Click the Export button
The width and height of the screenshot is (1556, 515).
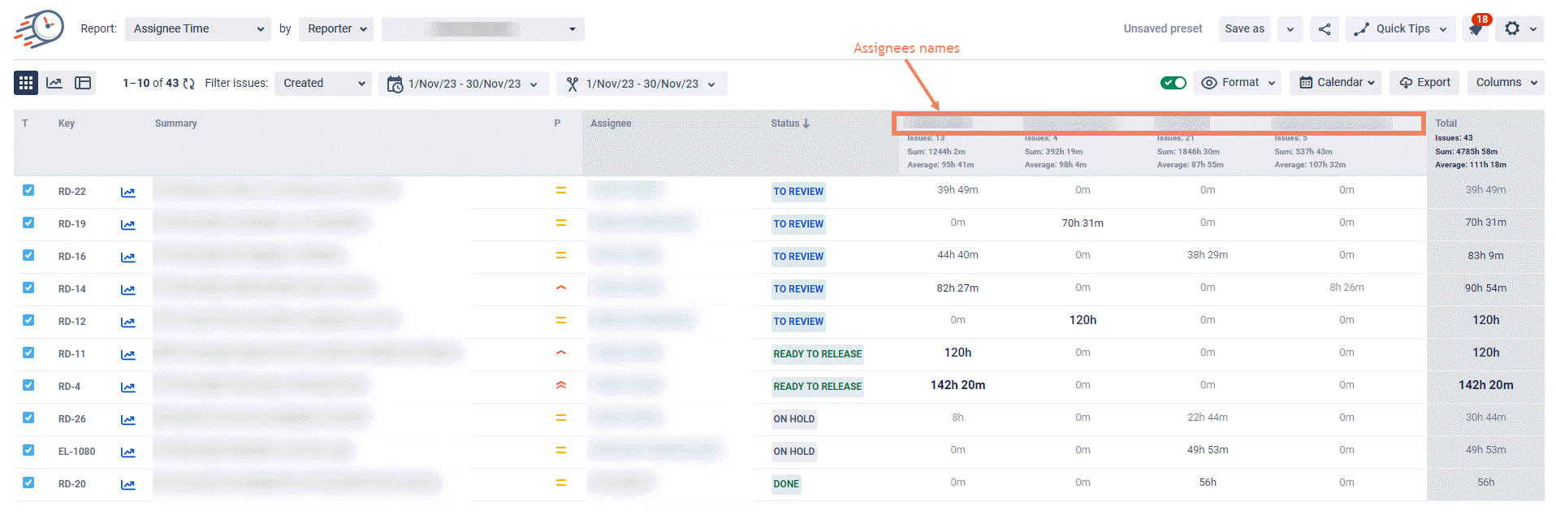tap(1424, 83)
